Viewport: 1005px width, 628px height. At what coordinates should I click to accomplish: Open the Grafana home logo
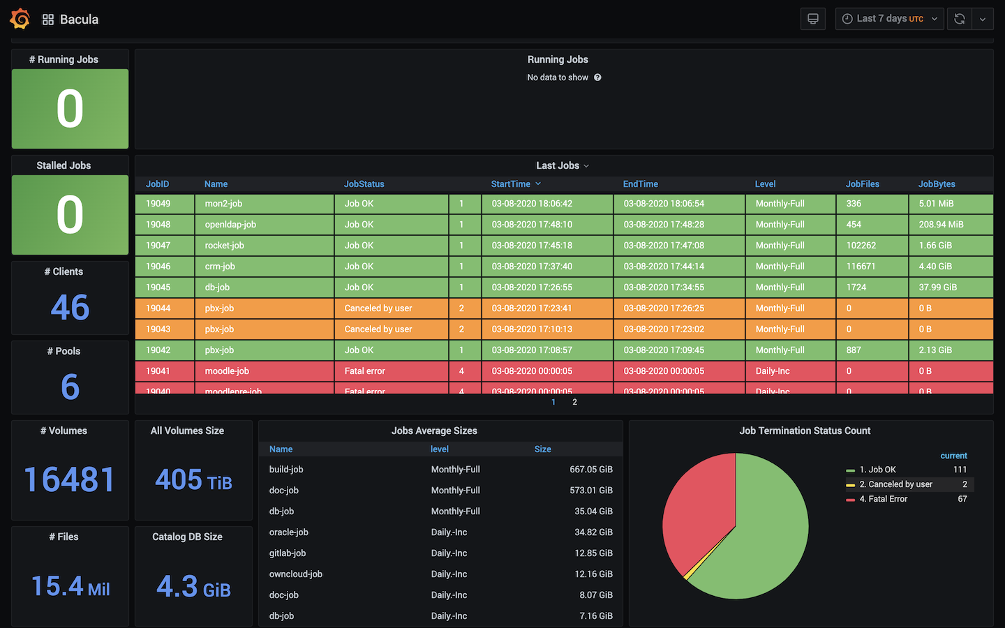point(20,19)
